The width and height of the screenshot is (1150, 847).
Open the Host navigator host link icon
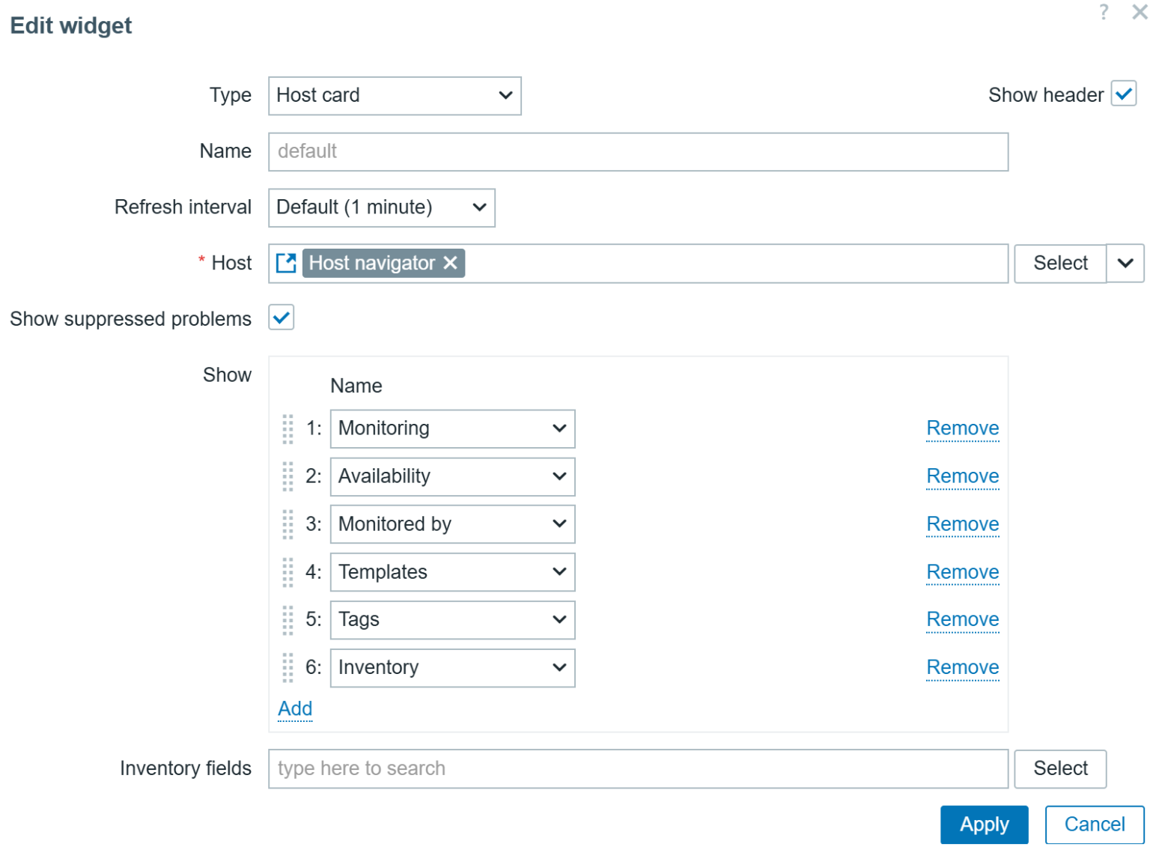pyautogui.click(x=286, y=263)
